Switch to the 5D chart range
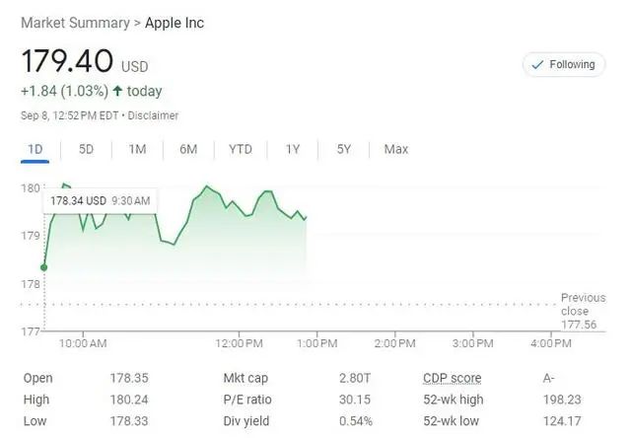This screenshot has width=631, height=438. coord(86,150)
